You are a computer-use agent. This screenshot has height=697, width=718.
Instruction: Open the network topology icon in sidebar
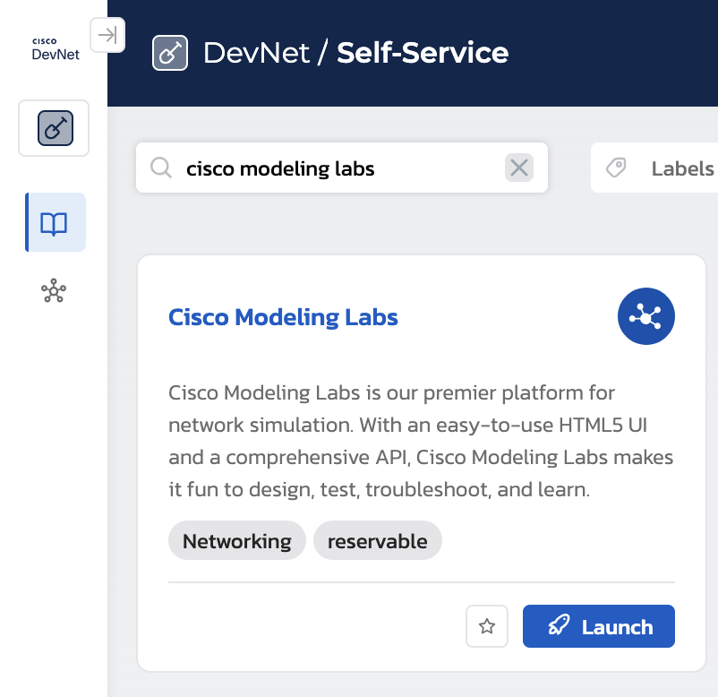(54, 291)
